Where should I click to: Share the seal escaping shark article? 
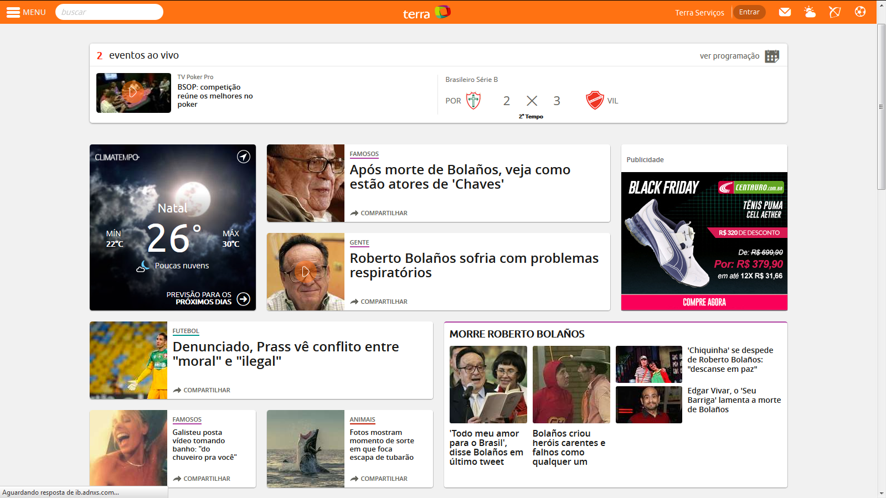pyautogui.click(x=379, y=479)
